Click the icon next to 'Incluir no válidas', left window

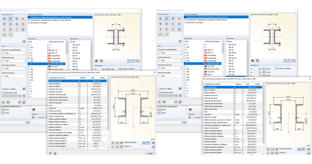coord(24,89)
